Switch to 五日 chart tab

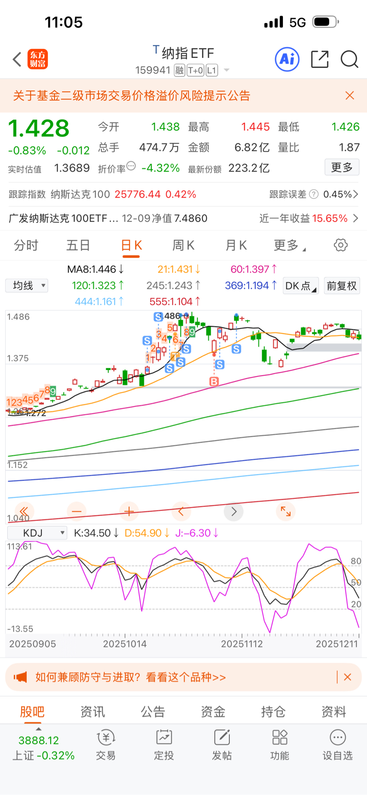click(78, 245)
